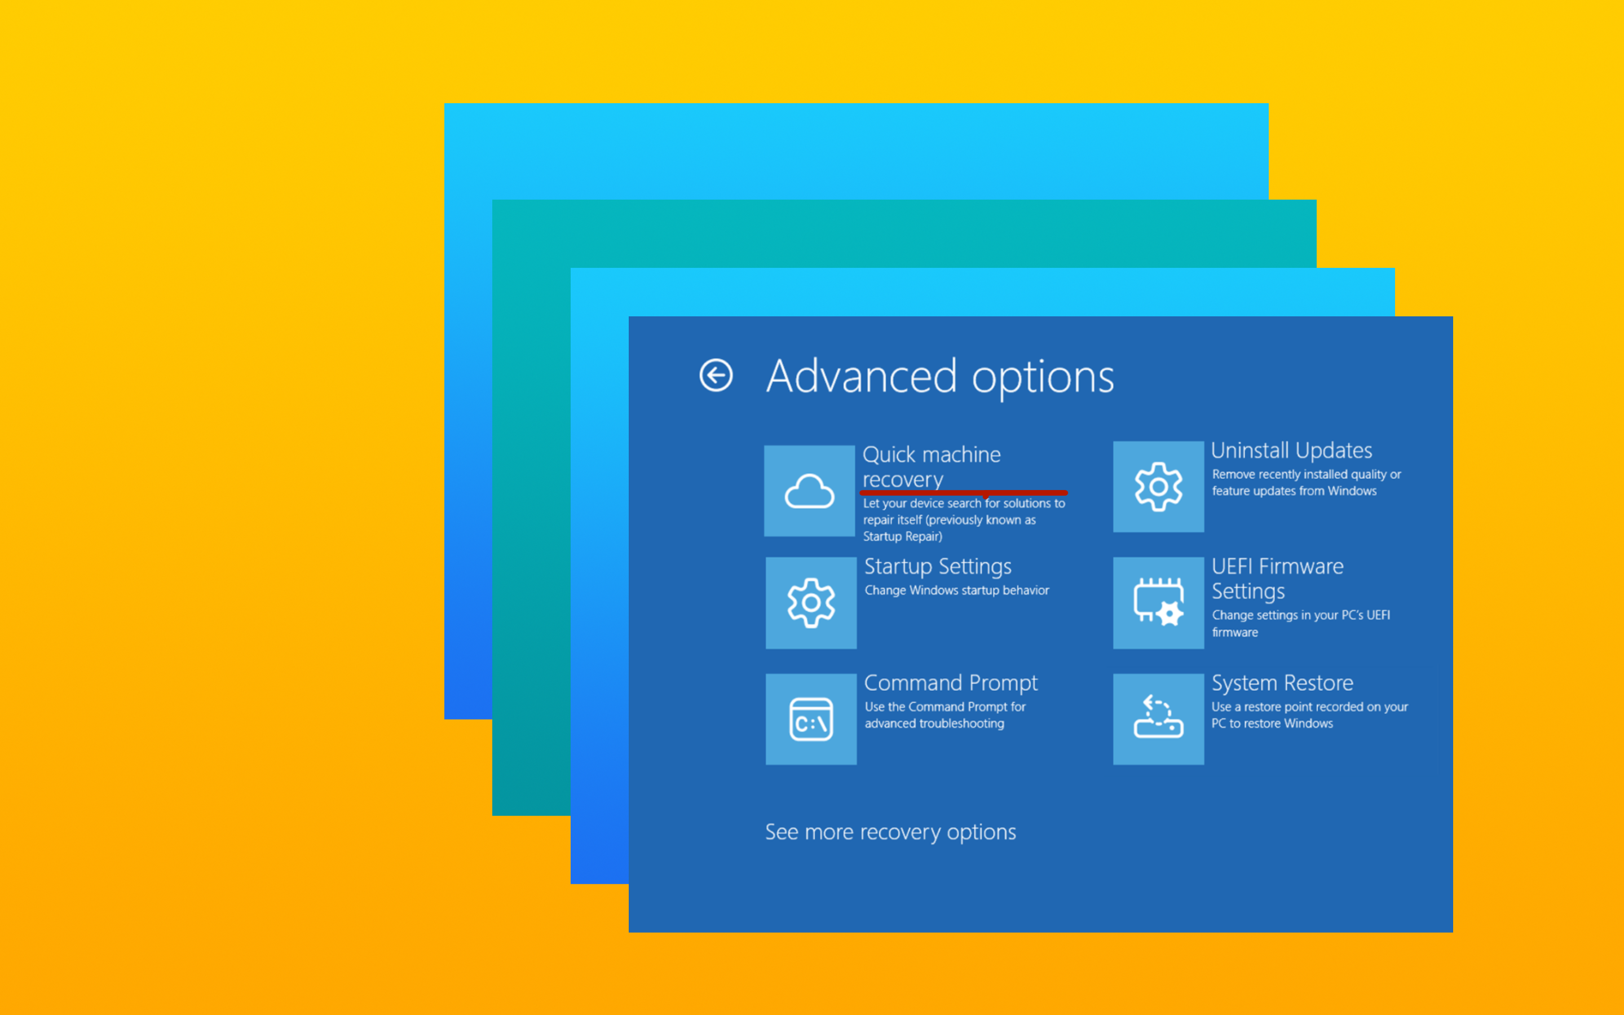Click 'Change Windows startup behavior' description

[x=956, y=590]
